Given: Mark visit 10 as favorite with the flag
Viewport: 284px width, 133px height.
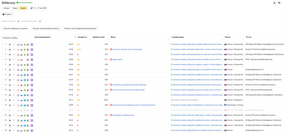Looking at the screenshot, I should 14,90.
